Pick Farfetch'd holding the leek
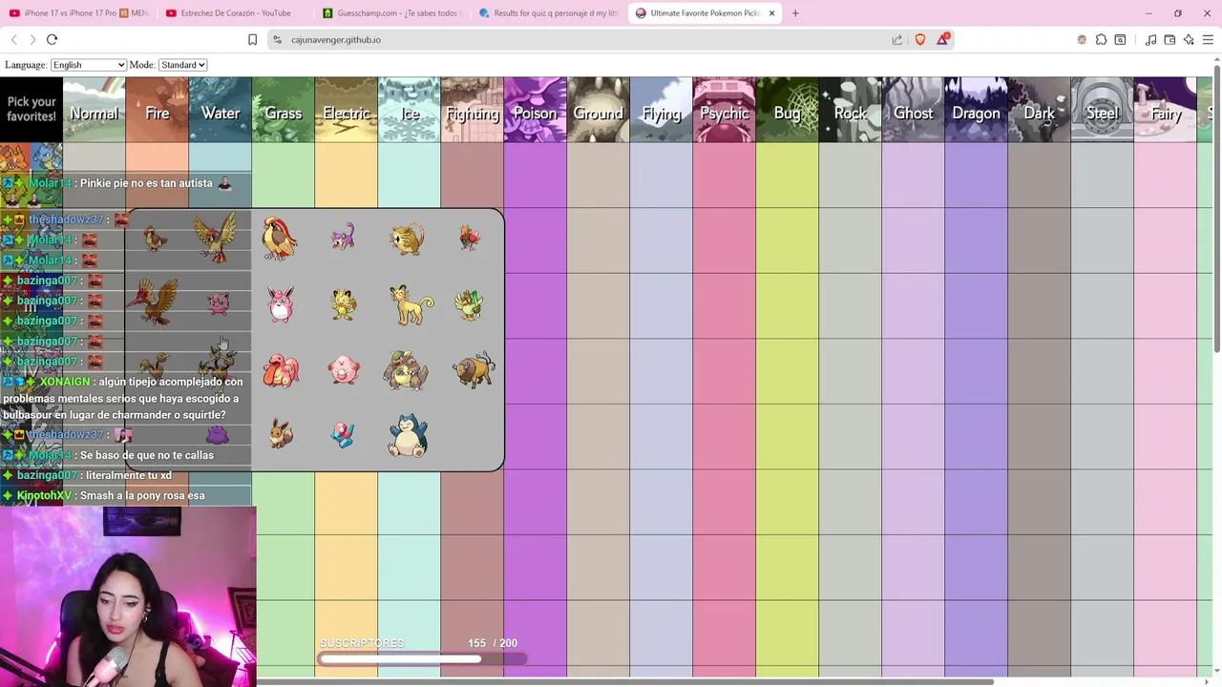The width and height of the screenshot is (1222, 687). (469, 305)
